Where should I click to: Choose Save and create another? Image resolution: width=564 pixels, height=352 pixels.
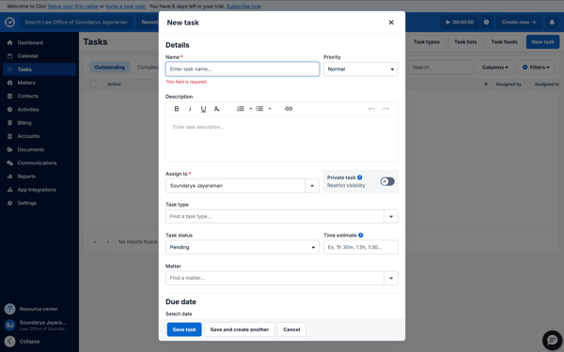pyautogui.click(x=240, y=329)
